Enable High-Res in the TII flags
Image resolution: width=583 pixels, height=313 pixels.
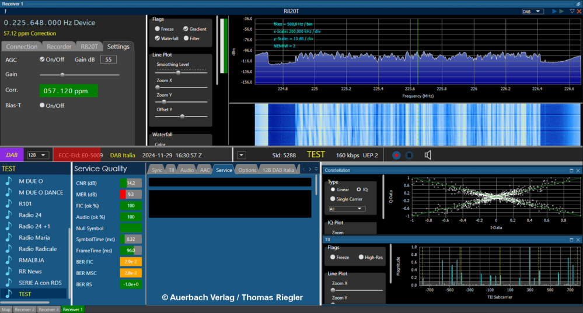coord(361,257)
